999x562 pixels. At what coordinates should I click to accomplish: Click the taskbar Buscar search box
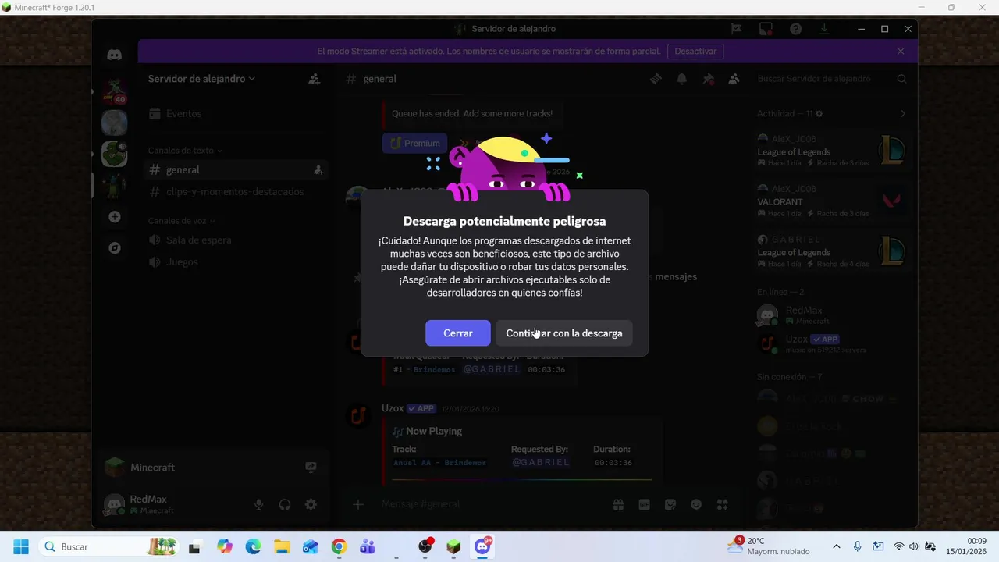point(109,546)
